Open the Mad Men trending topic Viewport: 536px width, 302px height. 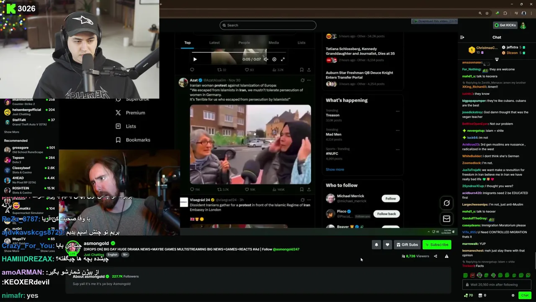(334, 134)
